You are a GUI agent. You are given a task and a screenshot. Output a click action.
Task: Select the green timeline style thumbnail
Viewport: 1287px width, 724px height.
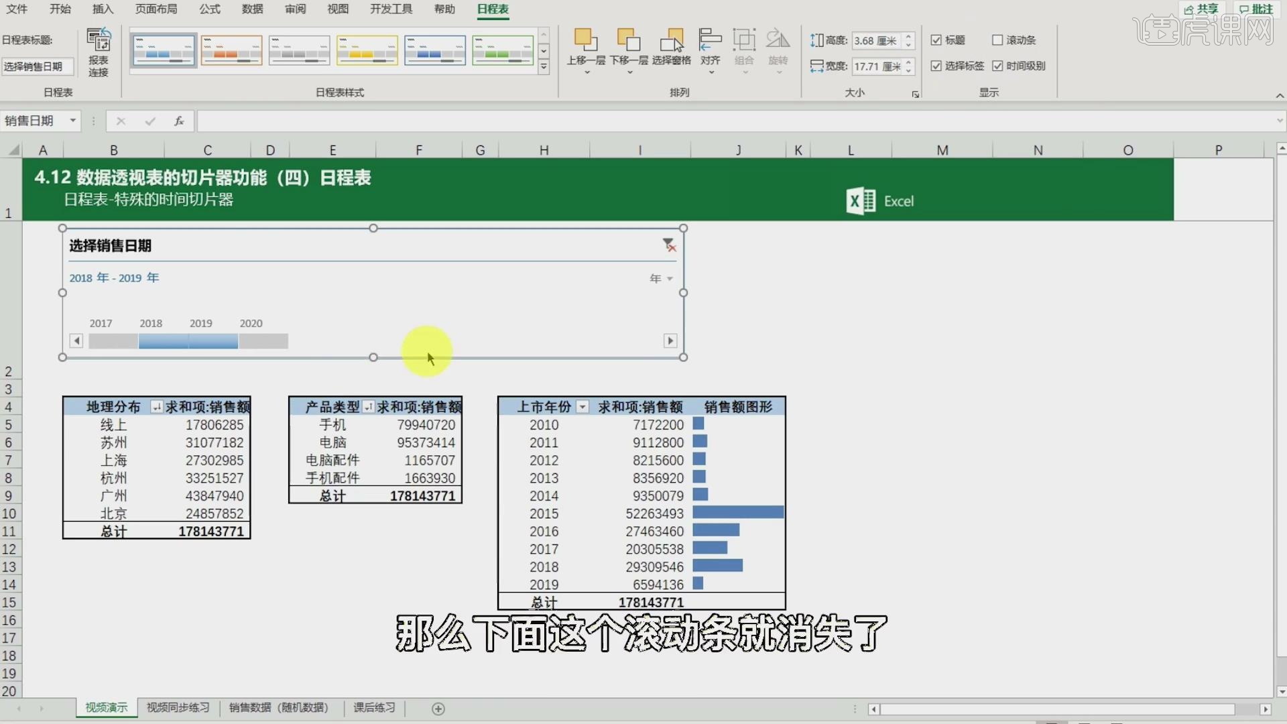point(503,50)
